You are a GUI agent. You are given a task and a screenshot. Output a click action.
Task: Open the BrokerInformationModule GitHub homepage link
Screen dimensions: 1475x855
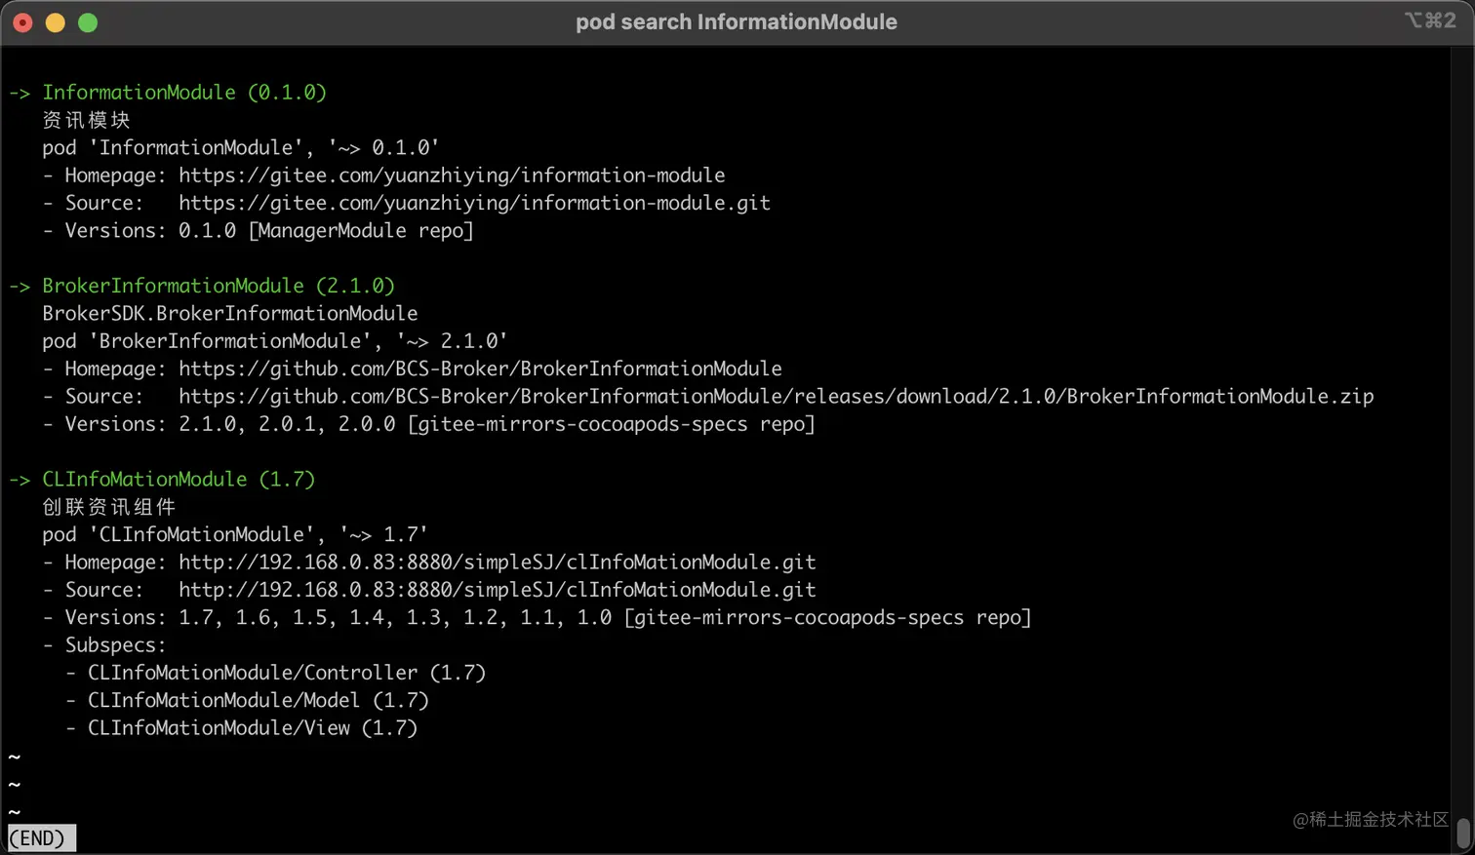pyautogui.click(x=480, y=369)
